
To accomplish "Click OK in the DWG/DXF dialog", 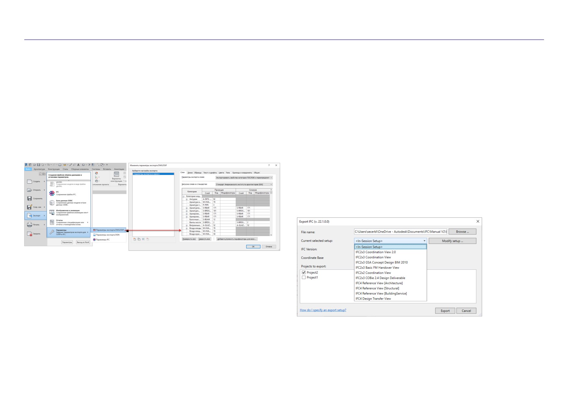I will click(x=253, y=247).
